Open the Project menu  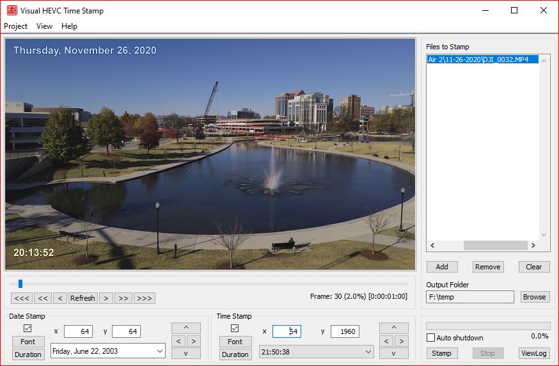[x=16, y=26]
